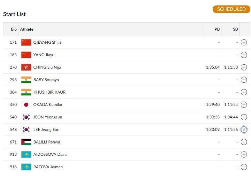Select bib number 304
Image resolution: width=251 pixels, height=176 pixels.
point(13,92)
